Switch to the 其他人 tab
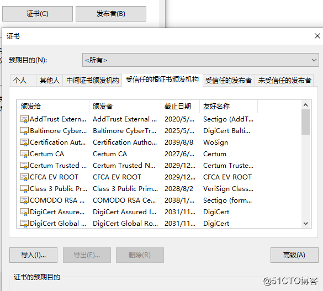This screenshot has width=323, height=291. [x=50, y=80]
